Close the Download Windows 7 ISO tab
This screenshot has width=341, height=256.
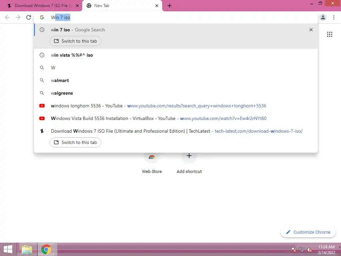click(x=77, y=6)
